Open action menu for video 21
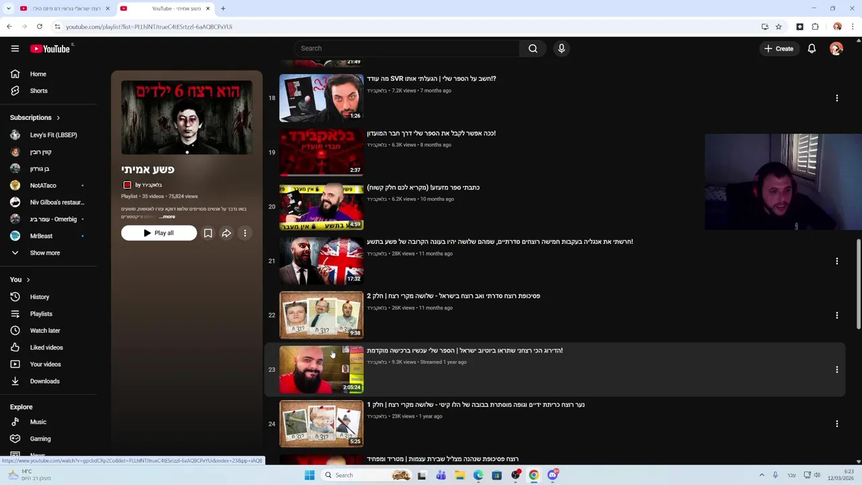Viewport: 862px width, 485px height. pyautogui.click(x=837, y=261)
